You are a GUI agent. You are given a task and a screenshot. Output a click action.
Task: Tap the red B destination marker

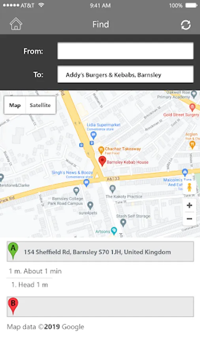pos(13,306)
